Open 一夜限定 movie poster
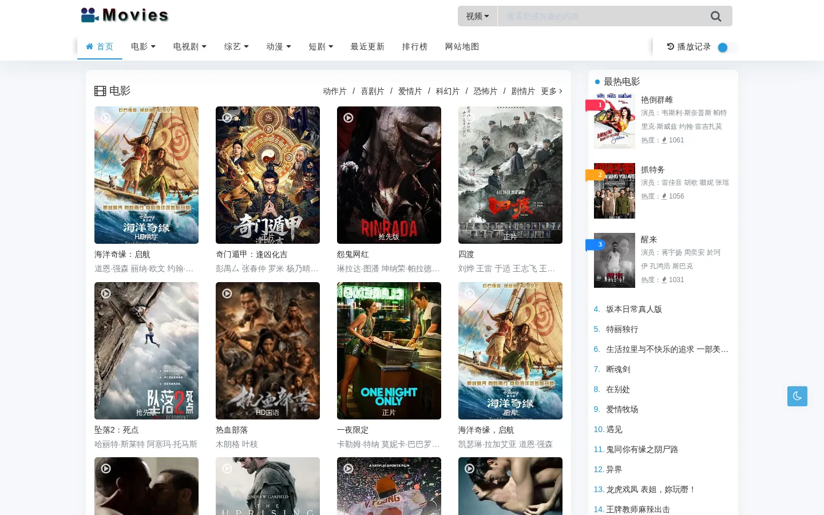 point(389,351)
